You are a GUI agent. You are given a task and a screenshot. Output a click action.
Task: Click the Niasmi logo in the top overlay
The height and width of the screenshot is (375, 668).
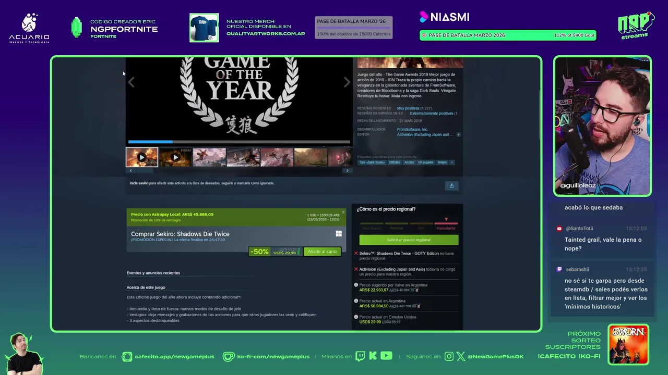445,17
